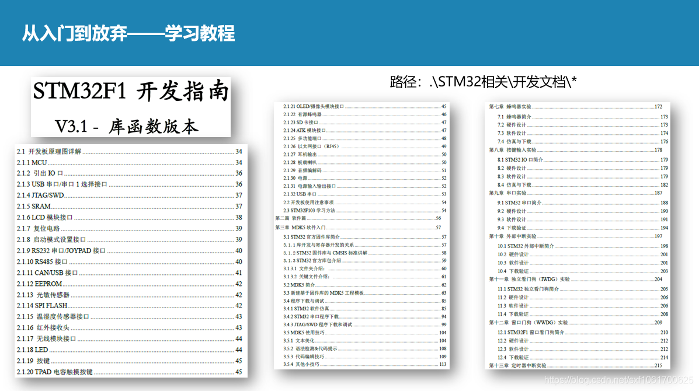Open the entry '2.1.6 LCD 模块接口'
This screenshot has height=391, width=699.
pyautogui.click(x=129, y=217)
